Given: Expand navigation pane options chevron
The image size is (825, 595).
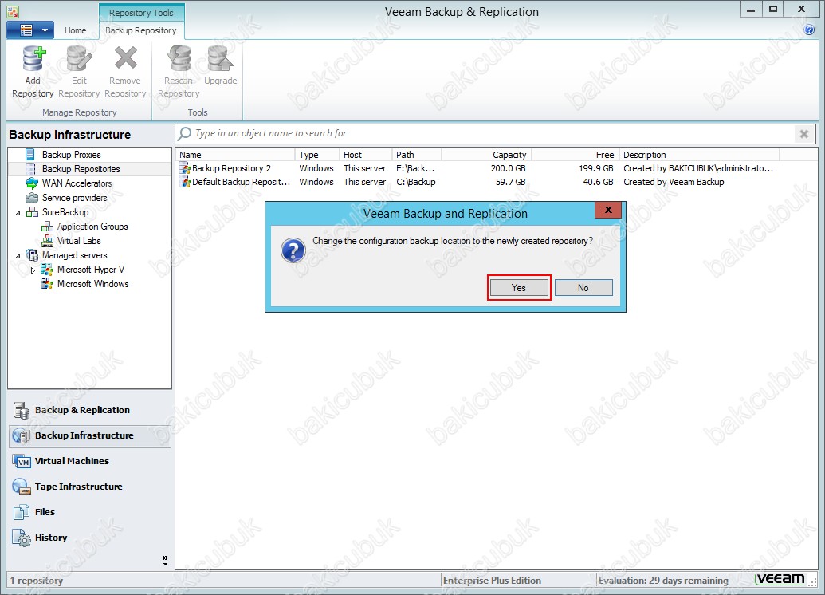Looking at the screenshot, I should pyautogui.click(x=165, y=559).
